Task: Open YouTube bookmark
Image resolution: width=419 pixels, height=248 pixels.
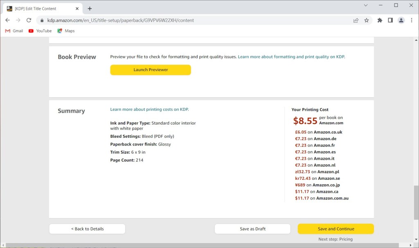Action: [40, 31]
